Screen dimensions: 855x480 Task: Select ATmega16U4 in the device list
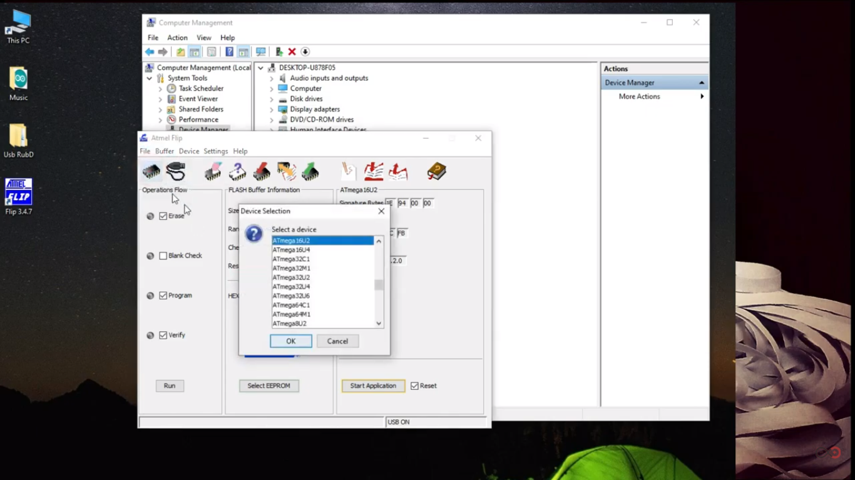(323, 250)
